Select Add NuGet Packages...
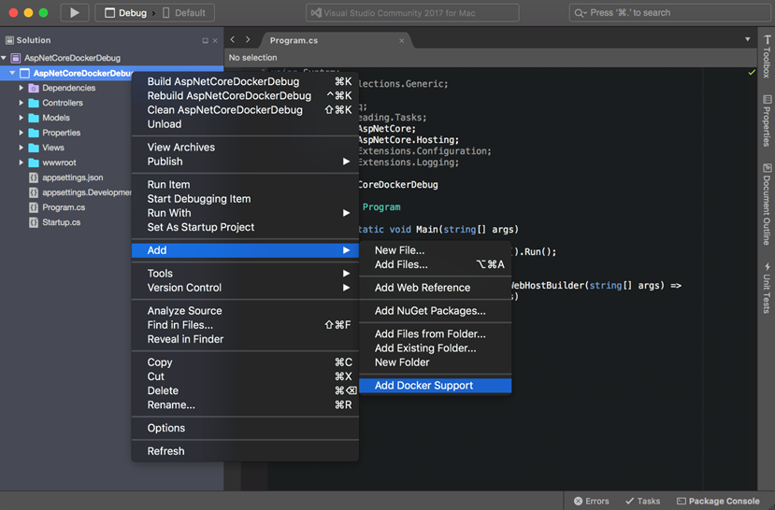This screenshot has height=510, width=775. [x=436, y=310]
